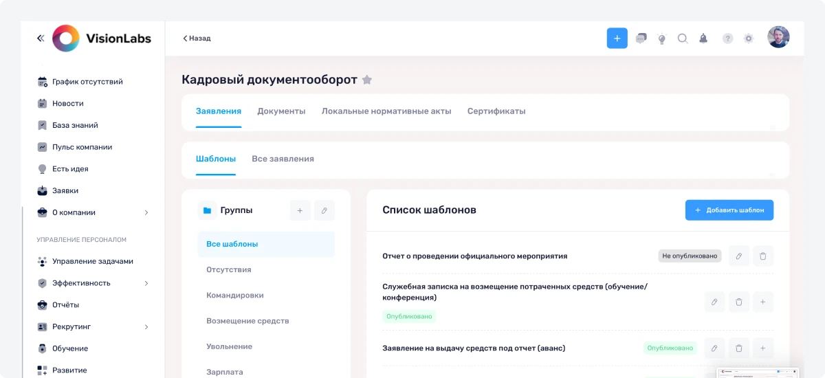Screen dimensions: 825x378
Task: Open VisionLabs logo home
Action: point(102,38)
